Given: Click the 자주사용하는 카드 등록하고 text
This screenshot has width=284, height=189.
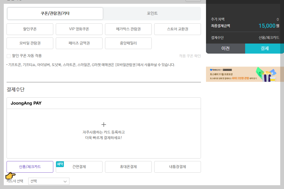Looking at the screenshot, I should coord(104,132).
